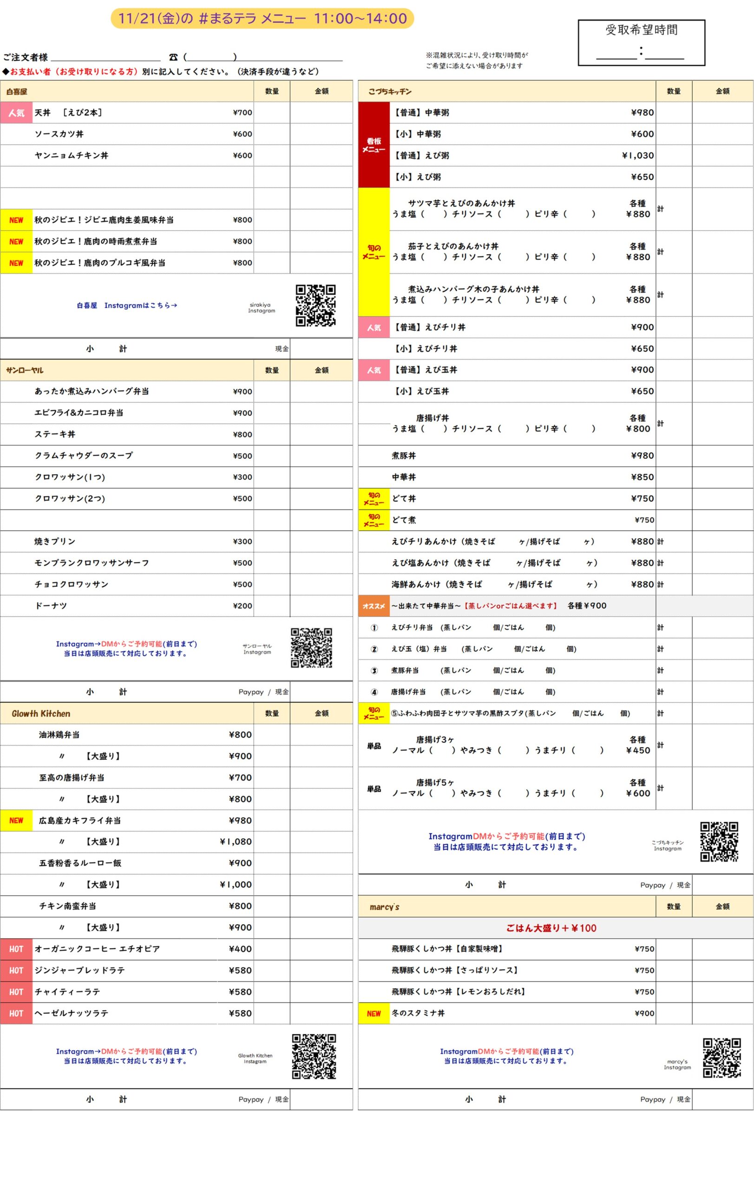Click the NEW badge beside 広島産カキフライ弁当
This screenshot has height=1189, width=754.
pos(16,820)
